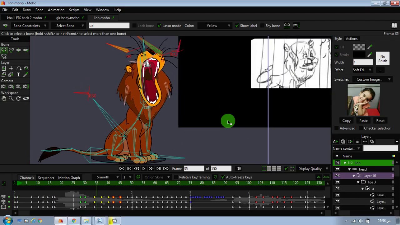The width and height of the screenshot is (400, 225).
Task: Toggle visibility of the head layer
Action: coord(337,169)
